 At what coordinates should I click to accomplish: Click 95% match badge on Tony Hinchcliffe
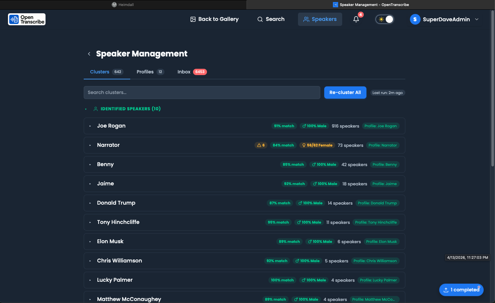[x=278, y=222]
